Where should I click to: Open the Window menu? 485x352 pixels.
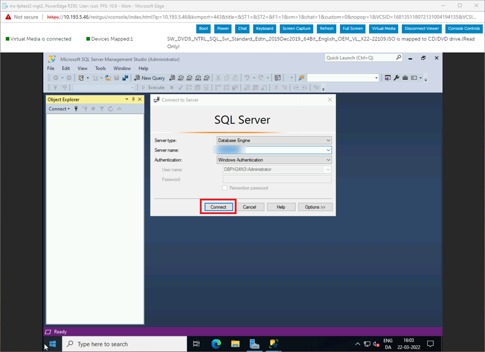(x=122, y=68)
